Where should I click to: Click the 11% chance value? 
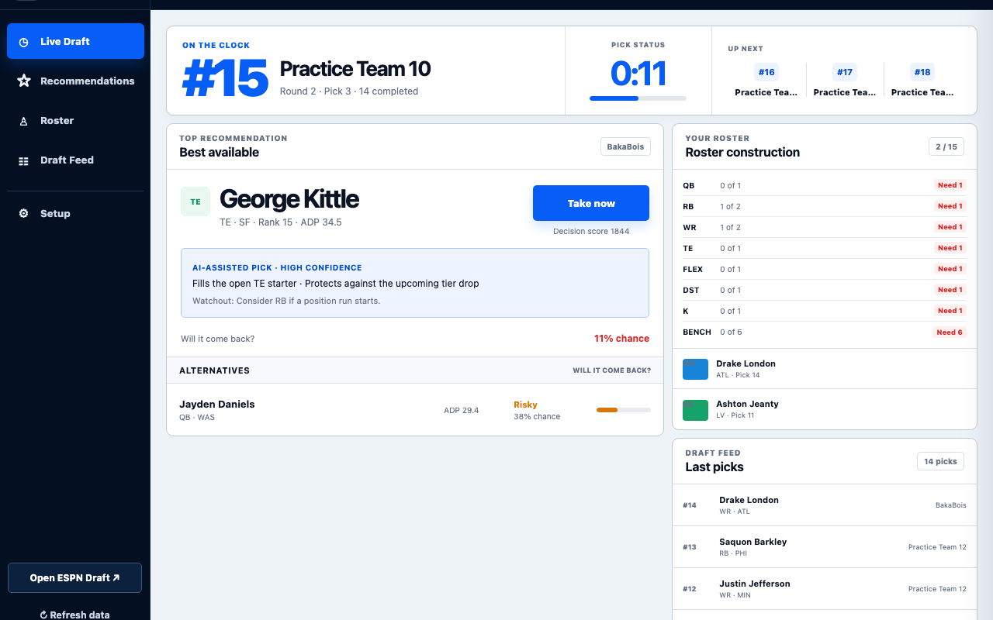tap(621, 339)
